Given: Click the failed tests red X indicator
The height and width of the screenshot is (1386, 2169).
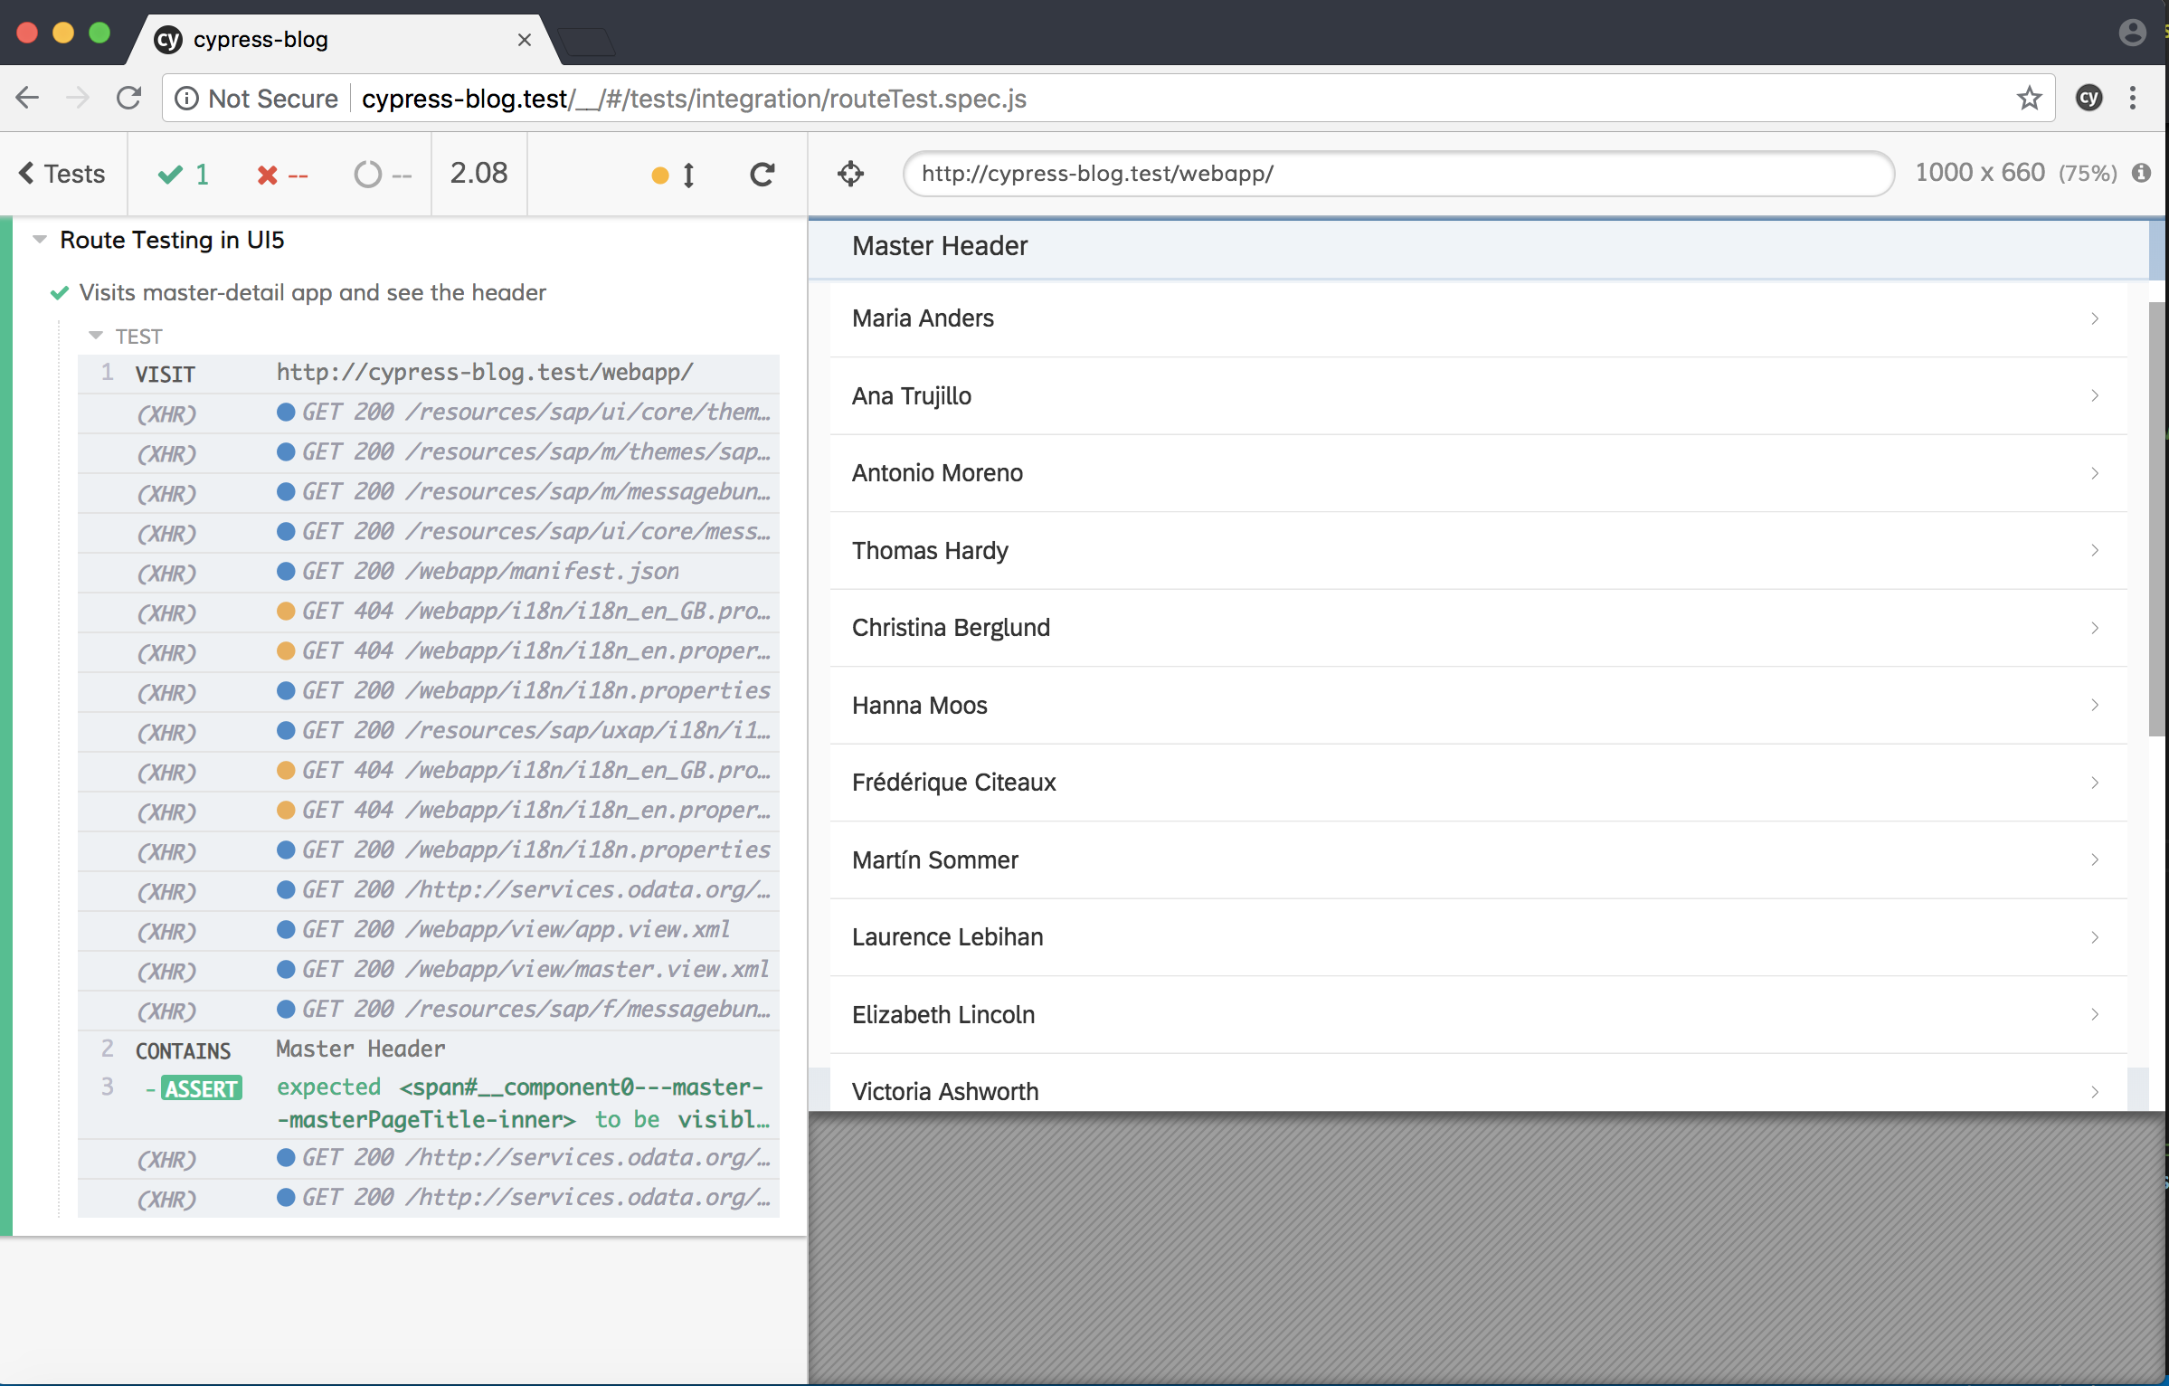Looking at the screenshot, I should [281, 175].
